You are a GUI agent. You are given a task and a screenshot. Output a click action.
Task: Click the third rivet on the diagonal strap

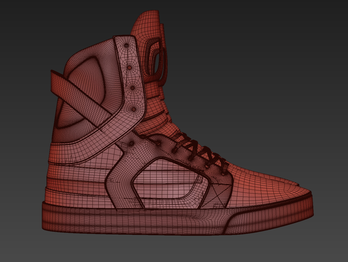(x=132, y=88)
